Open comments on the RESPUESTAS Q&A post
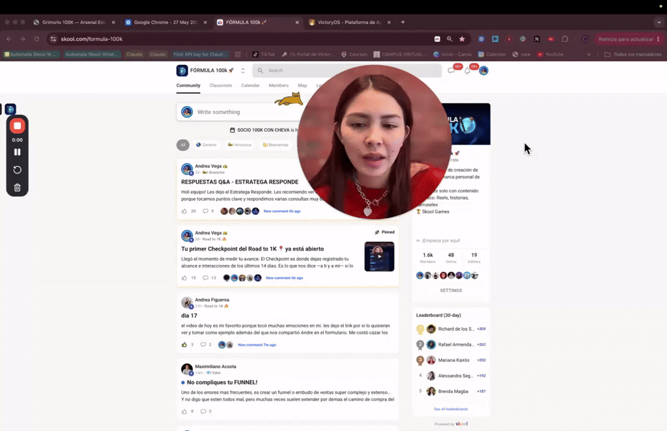 [205, 211]
